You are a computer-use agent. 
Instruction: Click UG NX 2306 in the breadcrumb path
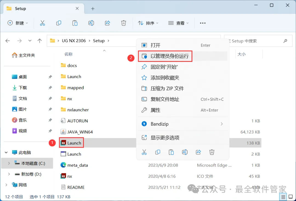74,41
